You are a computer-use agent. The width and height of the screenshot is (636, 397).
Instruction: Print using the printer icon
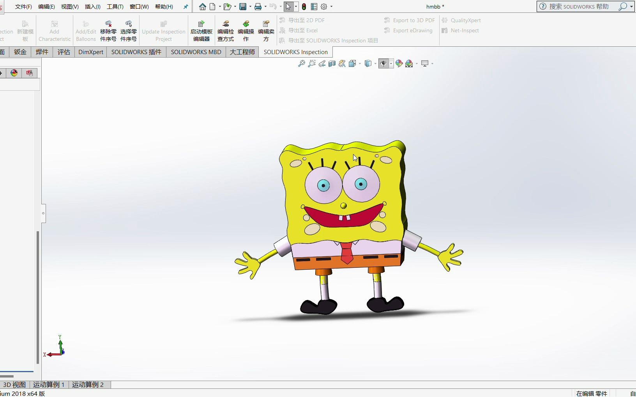[258, 7]
